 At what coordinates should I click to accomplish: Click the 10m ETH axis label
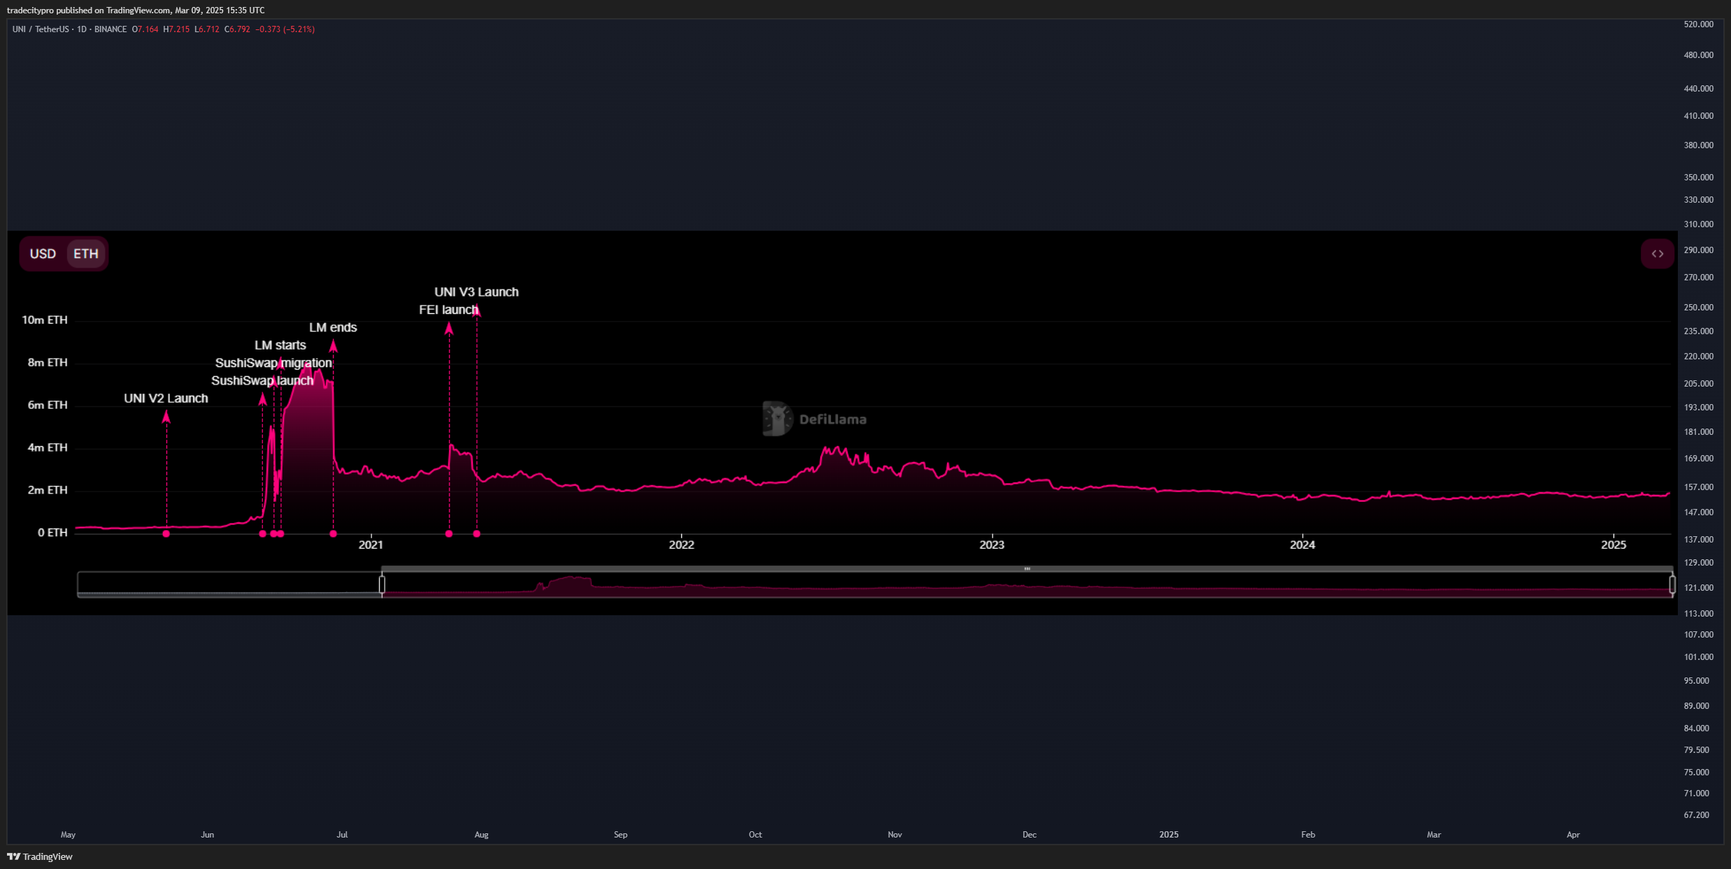pyautogui.click(x=45, y=320)
